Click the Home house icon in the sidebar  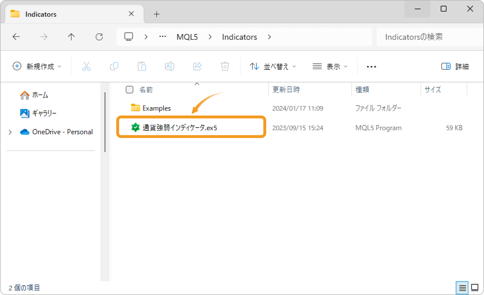(25, 95)
